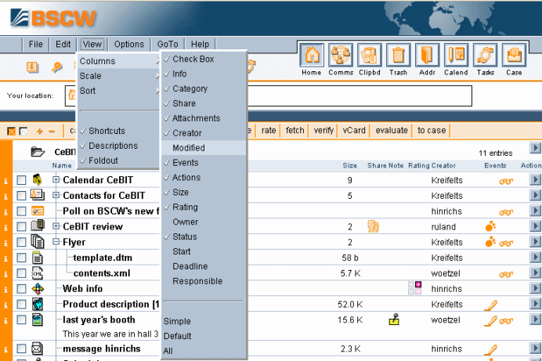Open the Home toolbar icon
Viewport: 542px width, 361px height.
click(x=312, y=57)
